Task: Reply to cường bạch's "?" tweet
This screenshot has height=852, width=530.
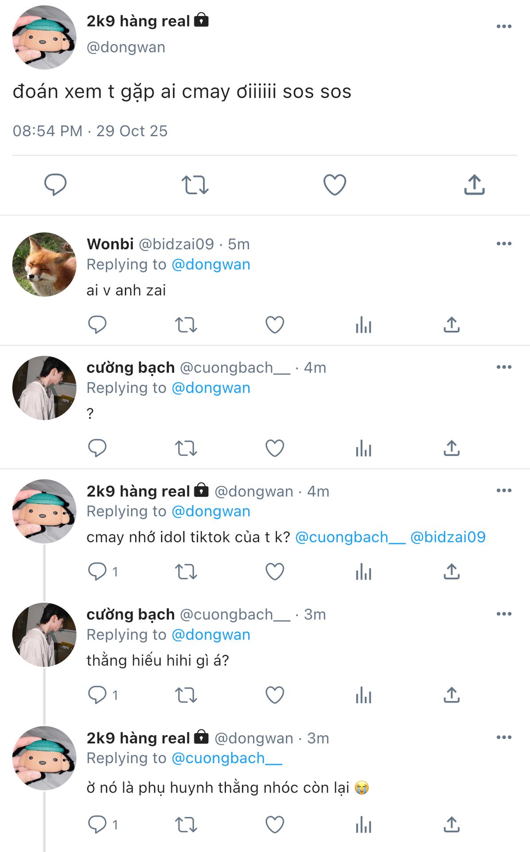Action: [97, 448]
